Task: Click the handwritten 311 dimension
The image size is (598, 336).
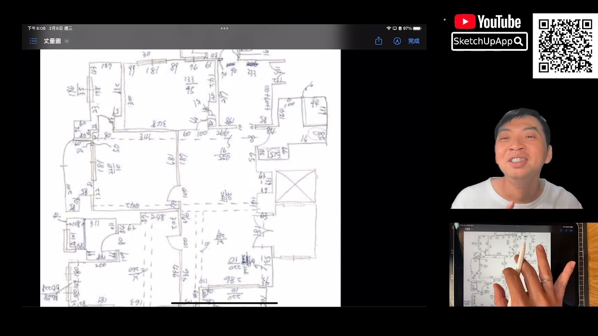Action: [x=94, y=224]
